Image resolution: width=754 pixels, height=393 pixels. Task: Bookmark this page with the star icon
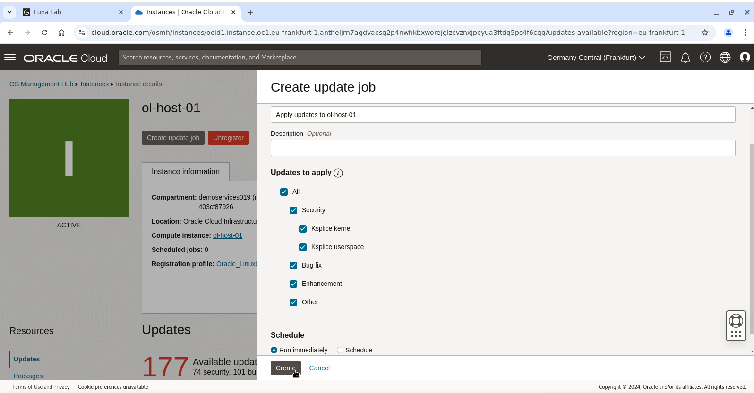point(705,33)
